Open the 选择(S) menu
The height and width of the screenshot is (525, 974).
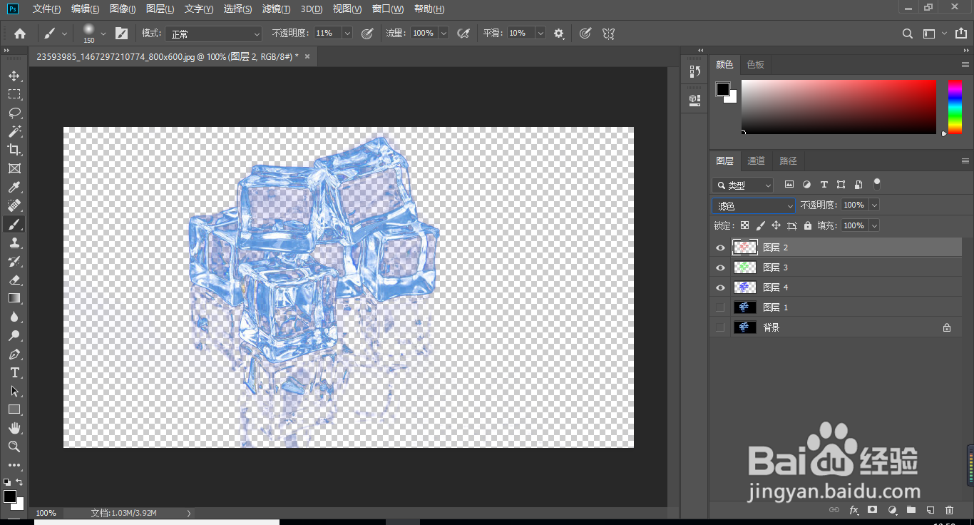point(237,9)
